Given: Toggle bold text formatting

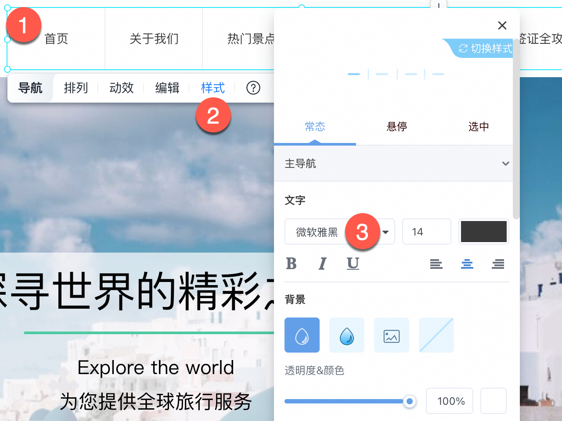Looking at the screenshot, I should click(291, 264).
